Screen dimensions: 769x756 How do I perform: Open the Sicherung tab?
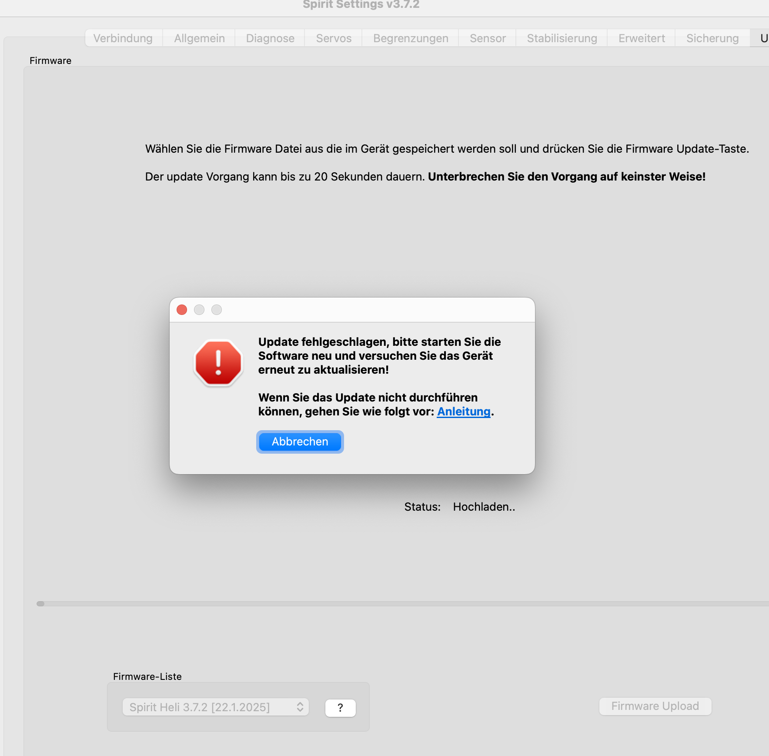coord(712,38)
